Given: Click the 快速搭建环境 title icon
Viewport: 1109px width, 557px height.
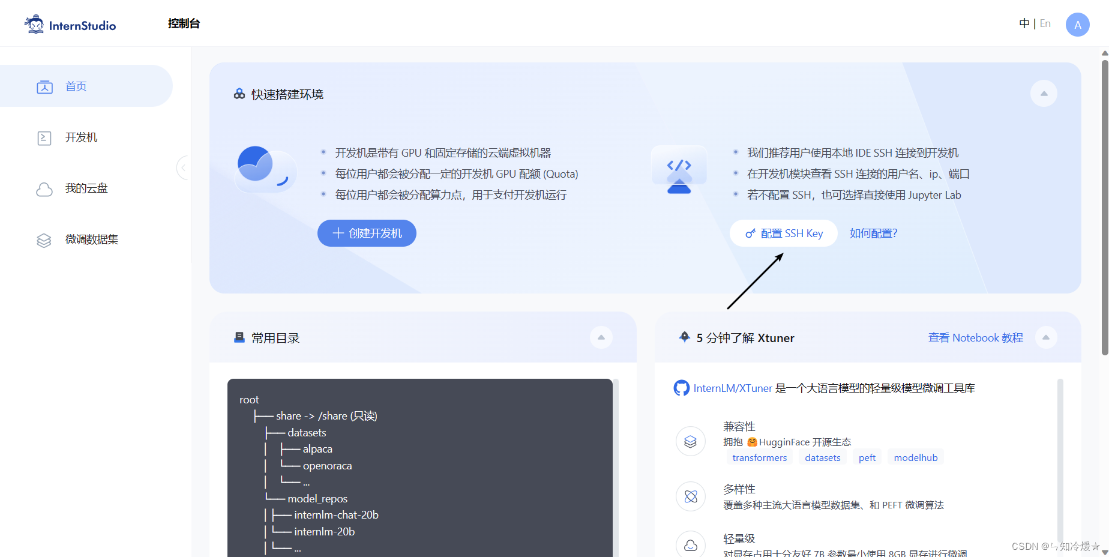Looking at the screenshot, I should [239, 94].
